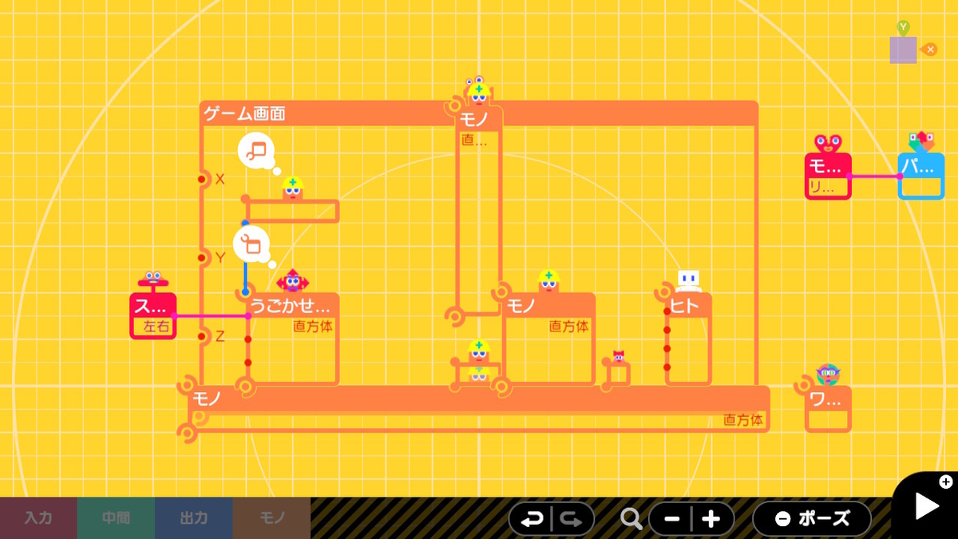
Task: Click the colorful character above パ...
Action: tap(921, 142)
